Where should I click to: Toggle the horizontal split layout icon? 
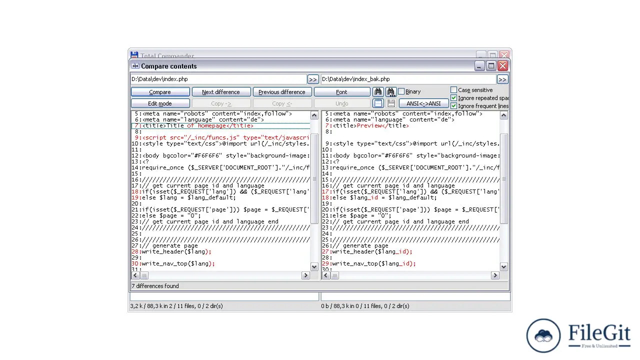click(x=378, y=103)
